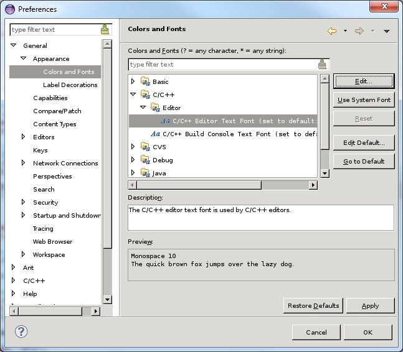Click the Debug folder icon
Image resolution: width=403 pixels, height=352 pixels.
click(145, 160)
